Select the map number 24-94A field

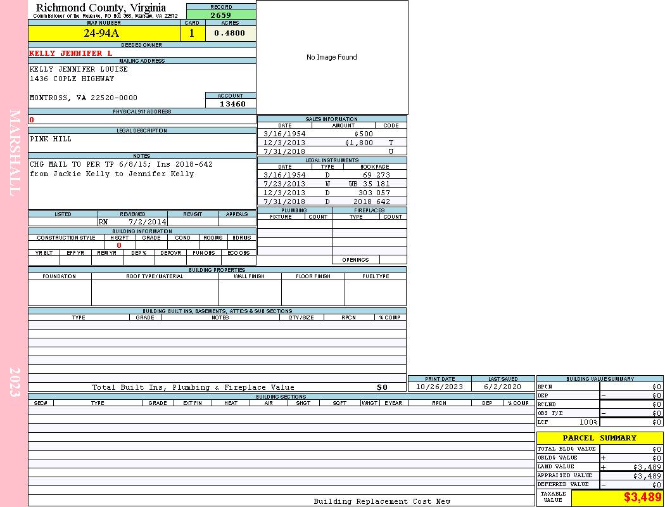pyautogui.click(x=103, y=34)
